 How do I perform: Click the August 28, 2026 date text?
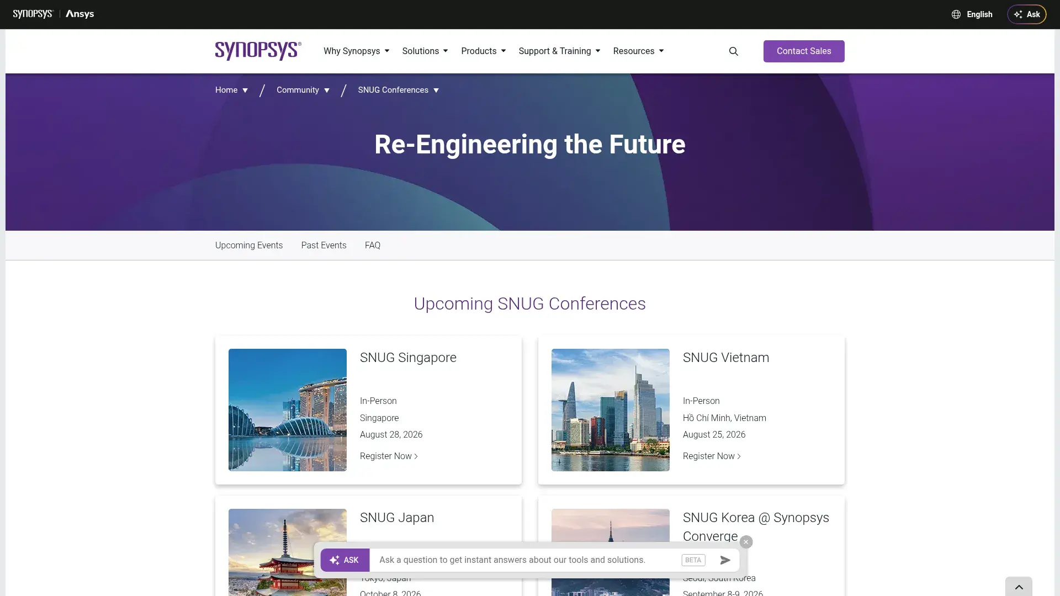point(391,435)
